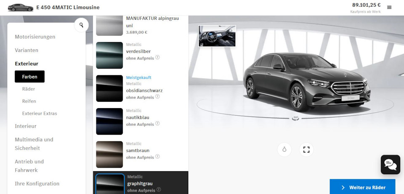404x194 pixels.
Task: Select the samtbraun color swatch
Action: pos(109,154)
